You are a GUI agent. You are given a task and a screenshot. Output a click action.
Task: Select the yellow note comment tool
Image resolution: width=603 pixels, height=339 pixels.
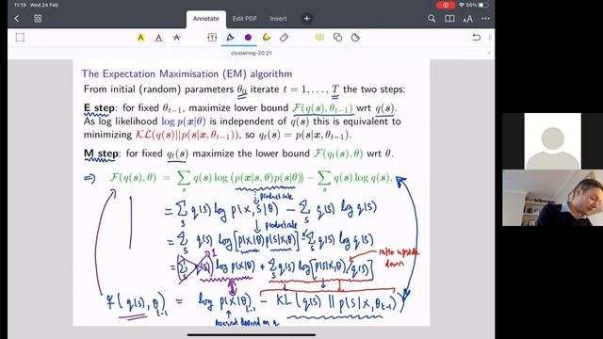[319, 38]
